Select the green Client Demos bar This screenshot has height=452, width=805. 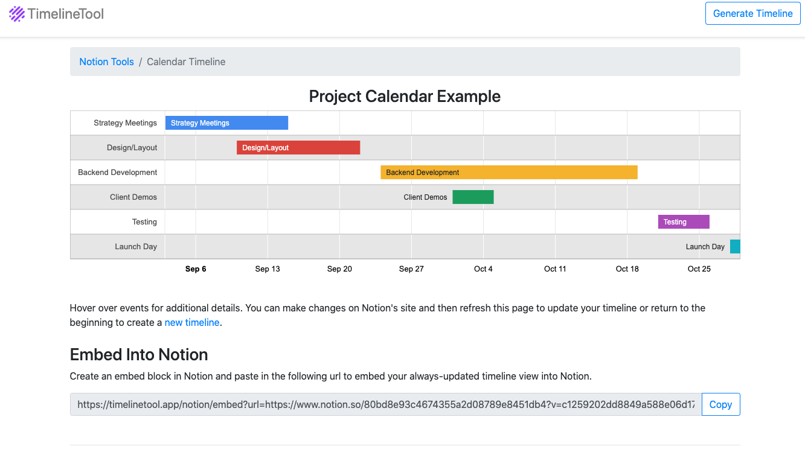tap(473, 197)
